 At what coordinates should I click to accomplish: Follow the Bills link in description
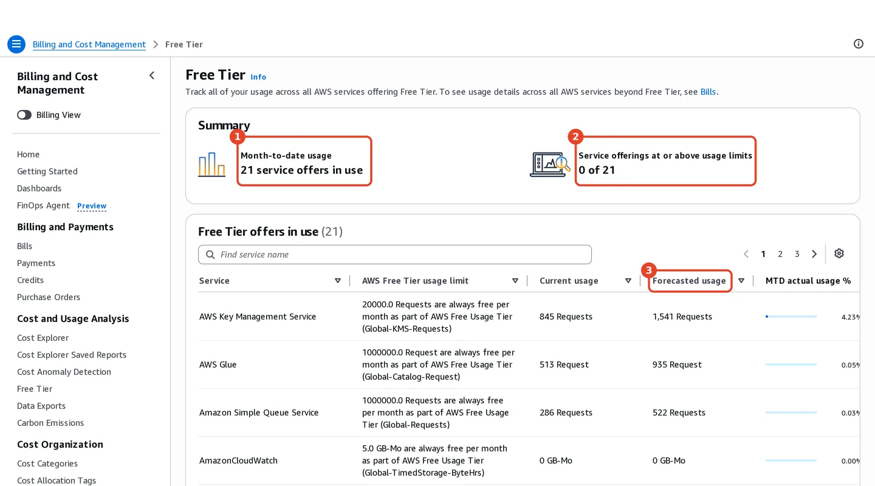(708, 92)
